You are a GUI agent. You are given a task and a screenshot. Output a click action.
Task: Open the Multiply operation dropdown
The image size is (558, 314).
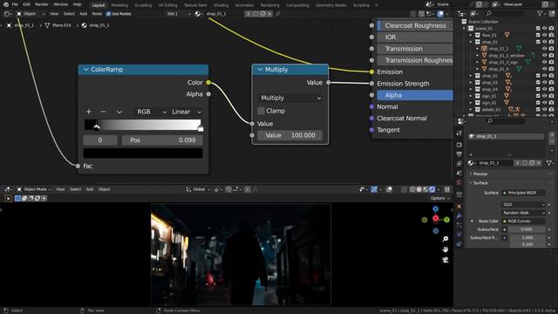pos(290,98)
